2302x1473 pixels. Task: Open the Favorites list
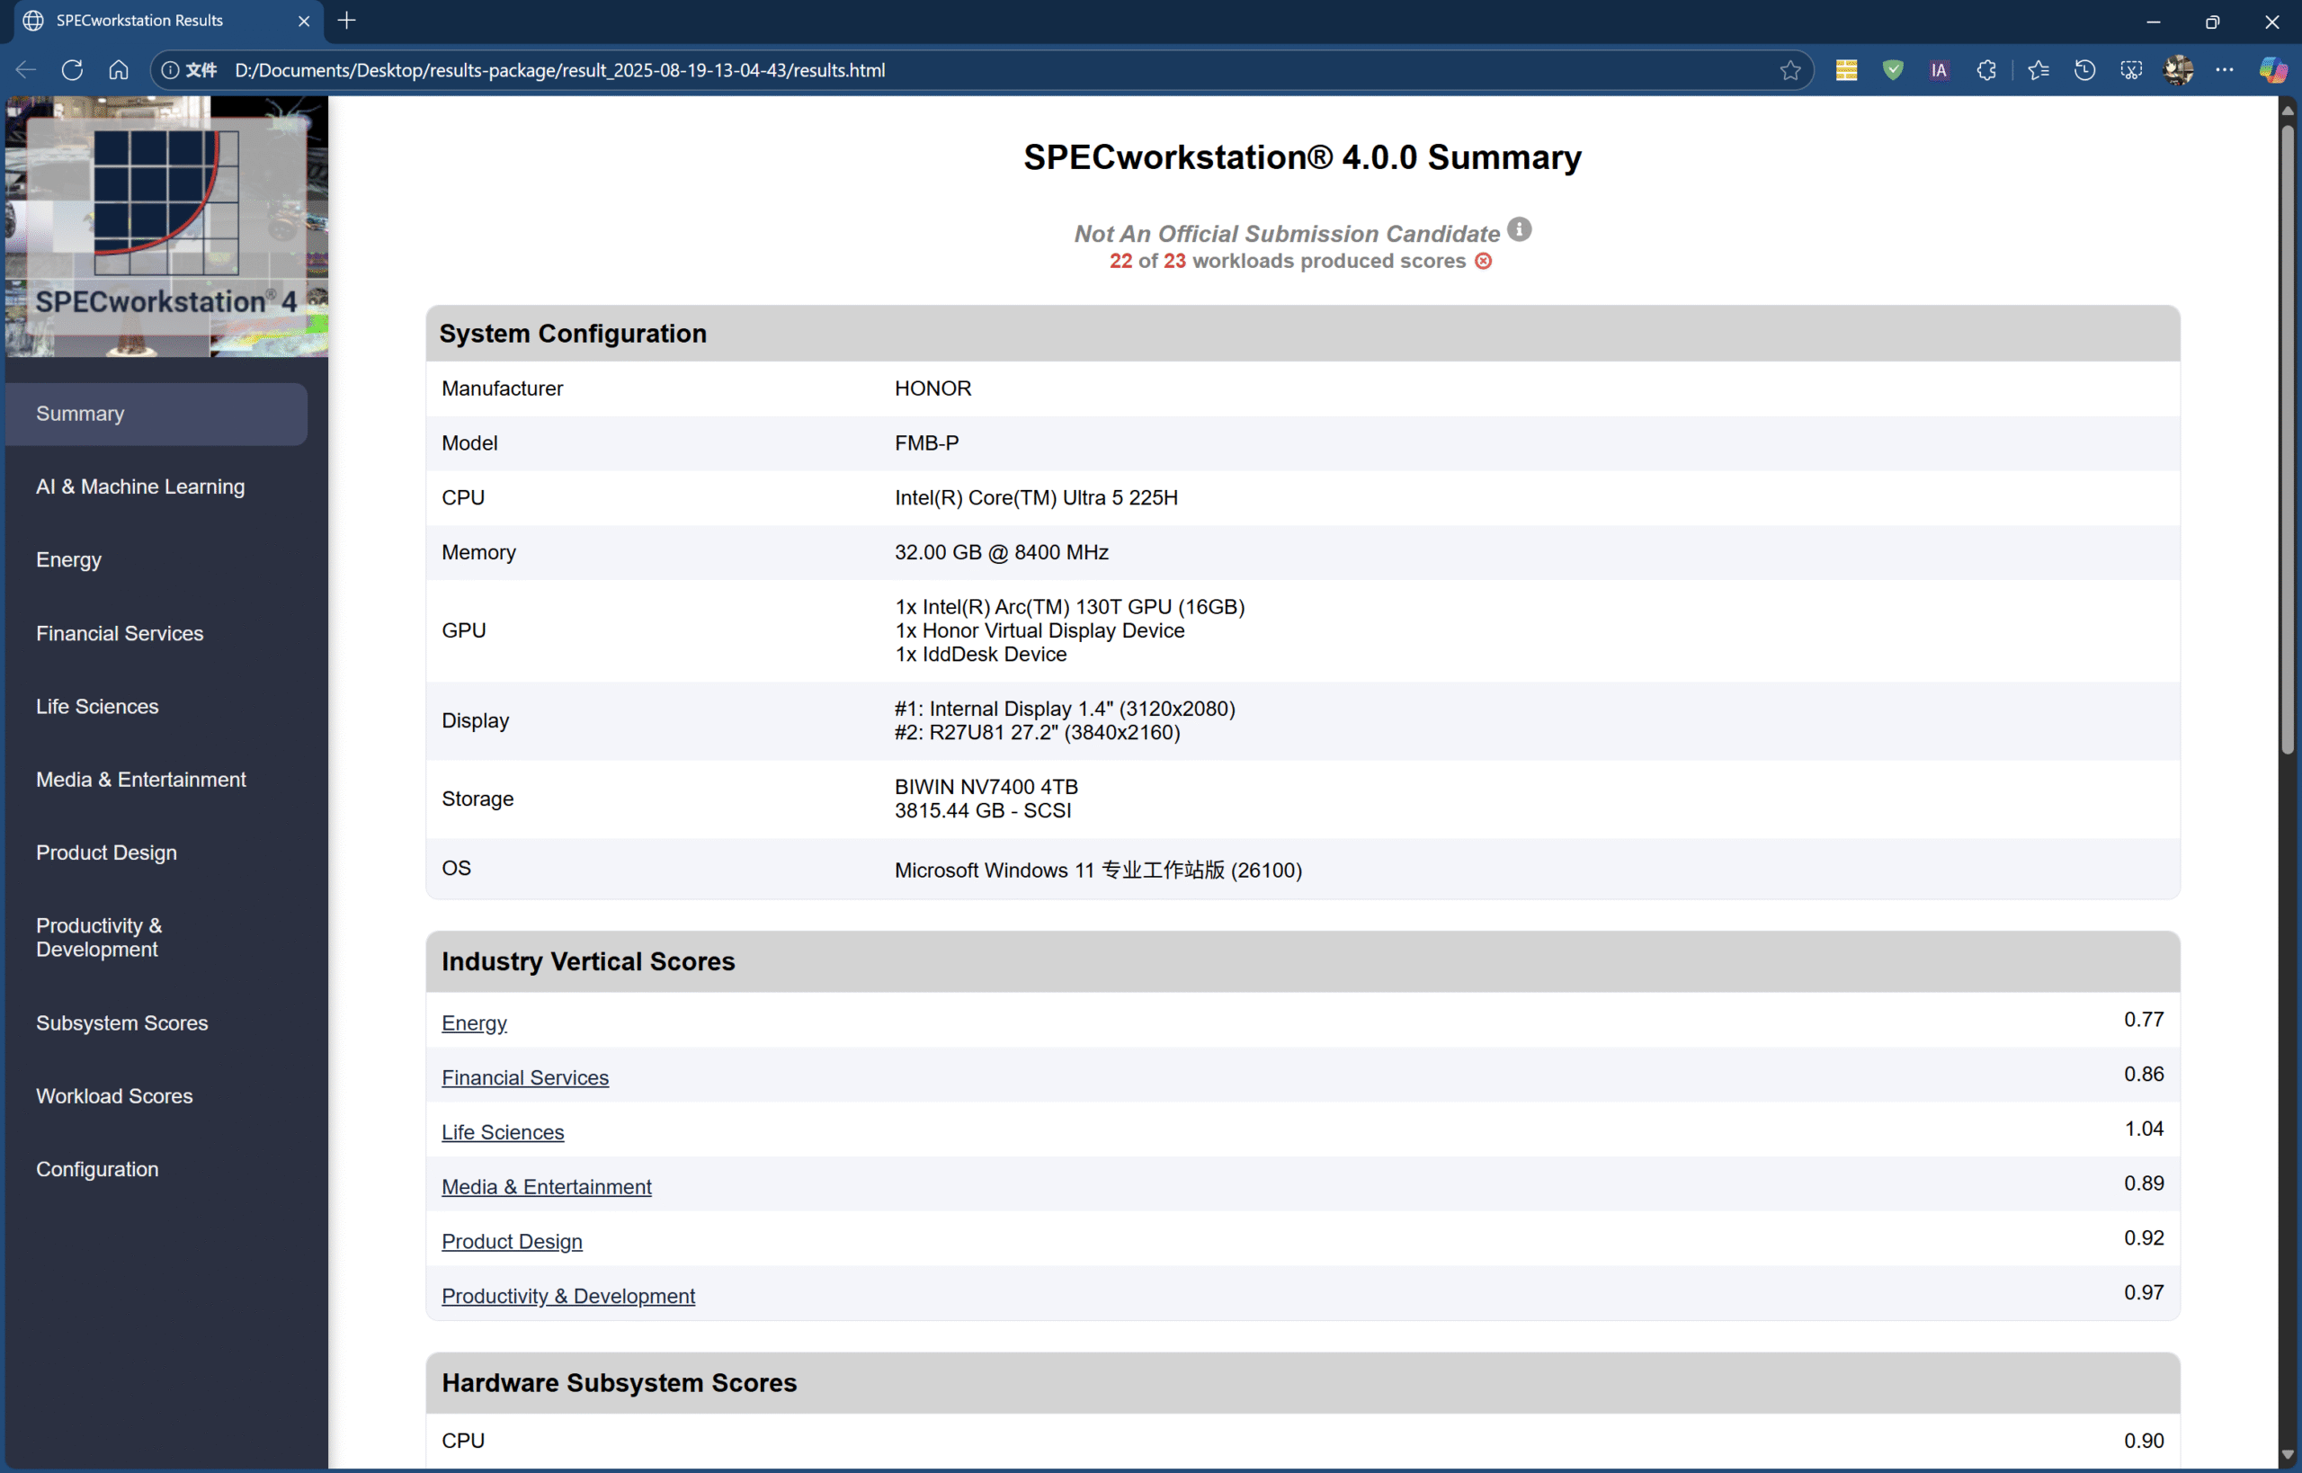pos(2038,70)
